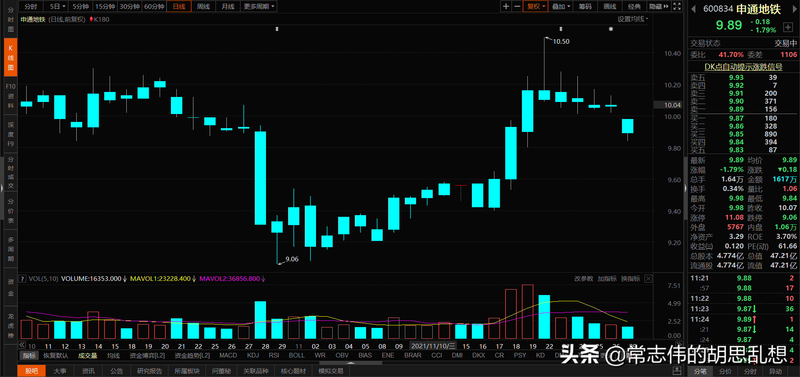
Task: Select the K线图 panel in the left sidebar
Action: (x=10, y=57)
